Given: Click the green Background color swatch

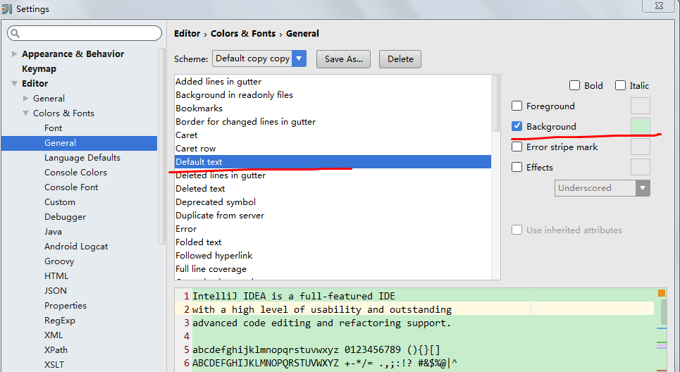Looking at the screenshot, I should [x=640, y=126].
